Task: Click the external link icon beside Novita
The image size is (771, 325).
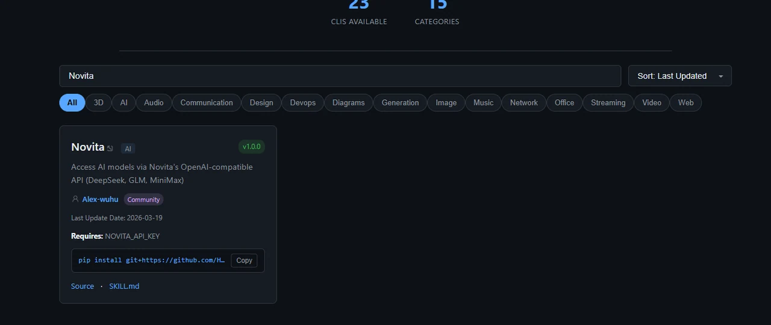Action: pos(110,148)
